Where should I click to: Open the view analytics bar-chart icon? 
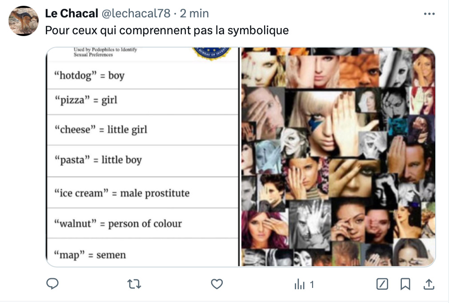300,284
